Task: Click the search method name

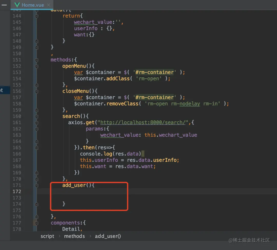Action: [71, 116]
